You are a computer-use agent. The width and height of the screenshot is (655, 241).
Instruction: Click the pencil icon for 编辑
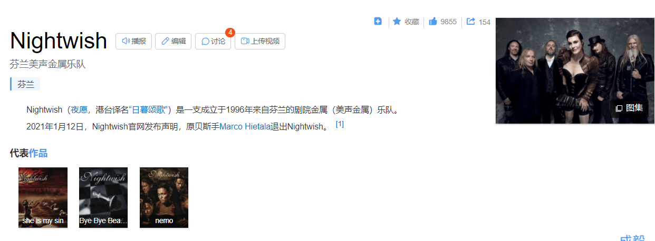tap(165, 41)
